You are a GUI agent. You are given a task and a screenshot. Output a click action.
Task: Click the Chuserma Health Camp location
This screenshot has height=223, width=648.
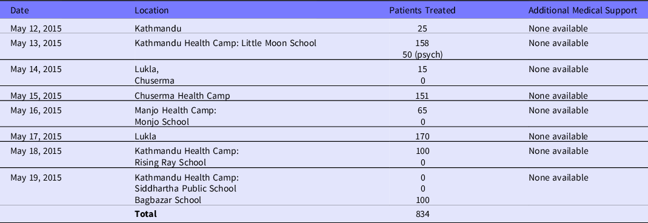click(x=182, y=96)
